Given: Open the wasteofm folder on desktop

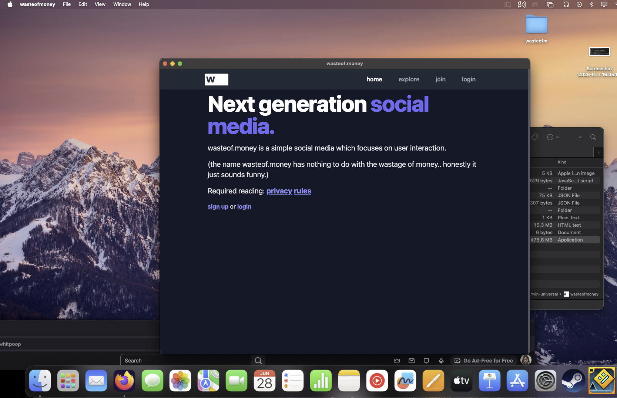Looking at the screenshot, I should 536,25.
